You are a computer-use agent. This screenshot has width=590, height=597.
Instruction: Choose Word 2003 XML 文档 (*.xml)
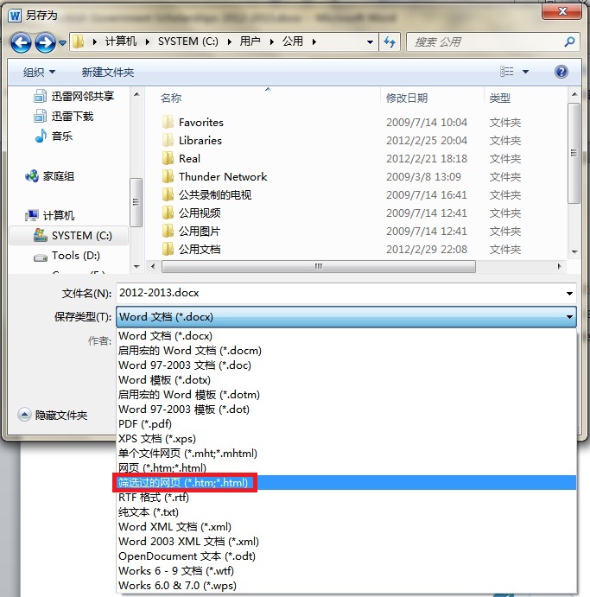click(x=346, y=542)
